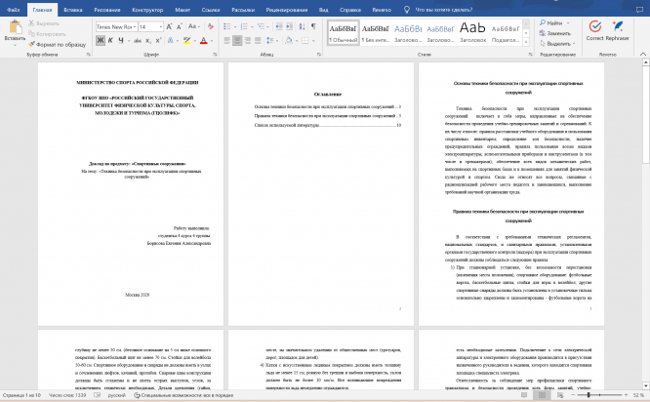Toggle paragraph marks (¶) display

[314, 27]
